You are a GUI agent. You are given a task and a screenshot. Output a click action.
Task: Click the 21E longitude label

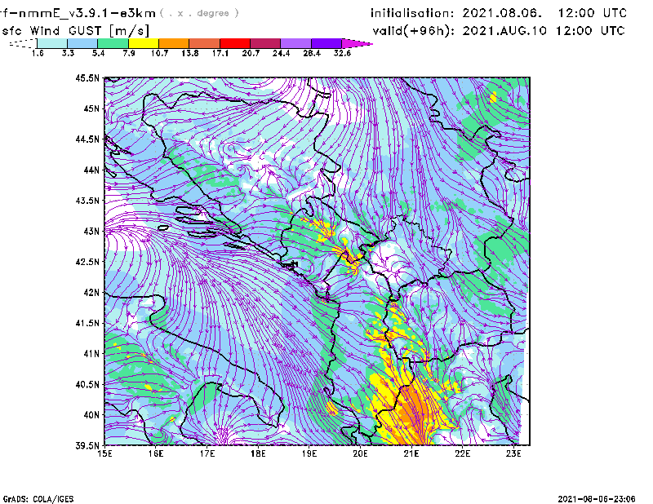[411, 453]
